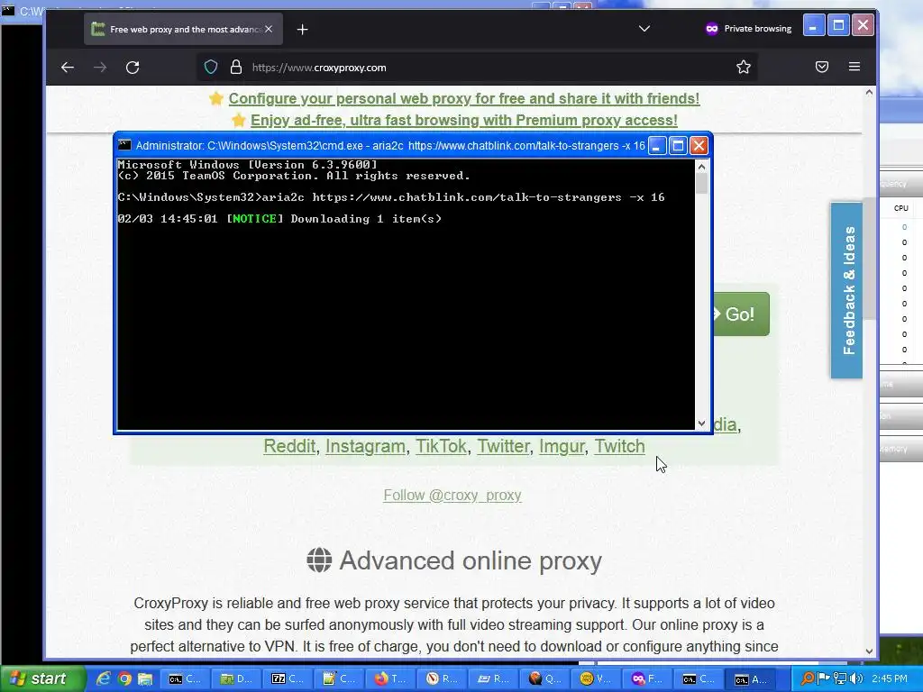Expand the list all tabs chevron
This screenshot has height=692, width=923.
click(644, 28)
